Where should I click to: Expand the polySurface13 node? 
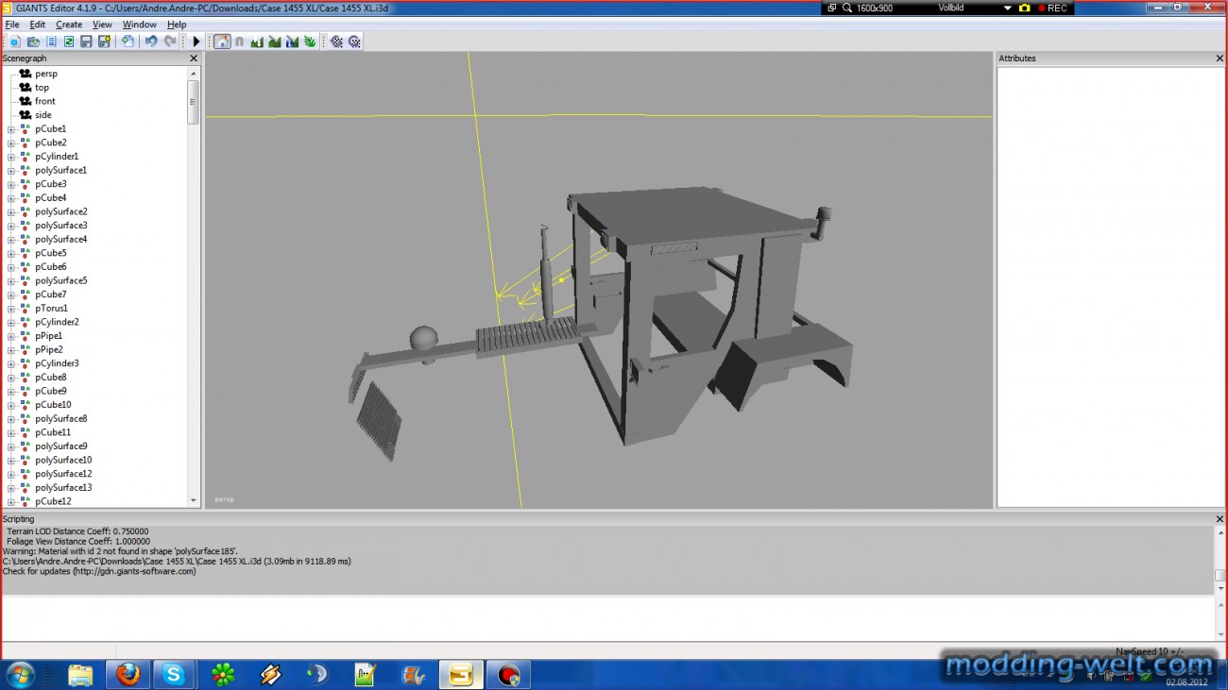pyautogui.click(x=11, y=488)
